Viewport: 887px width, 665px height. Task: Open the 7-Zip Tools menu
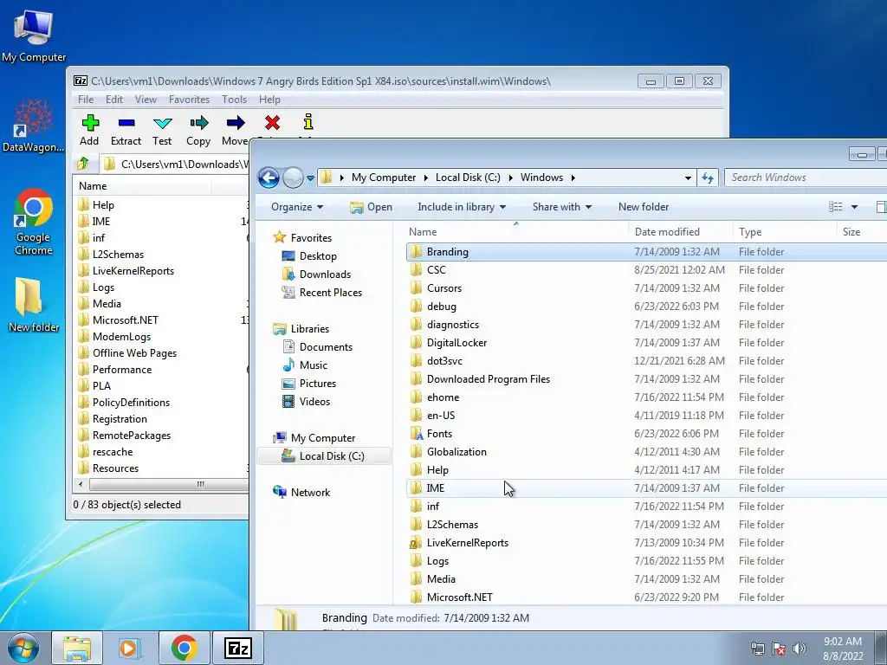tap(234, 100)
